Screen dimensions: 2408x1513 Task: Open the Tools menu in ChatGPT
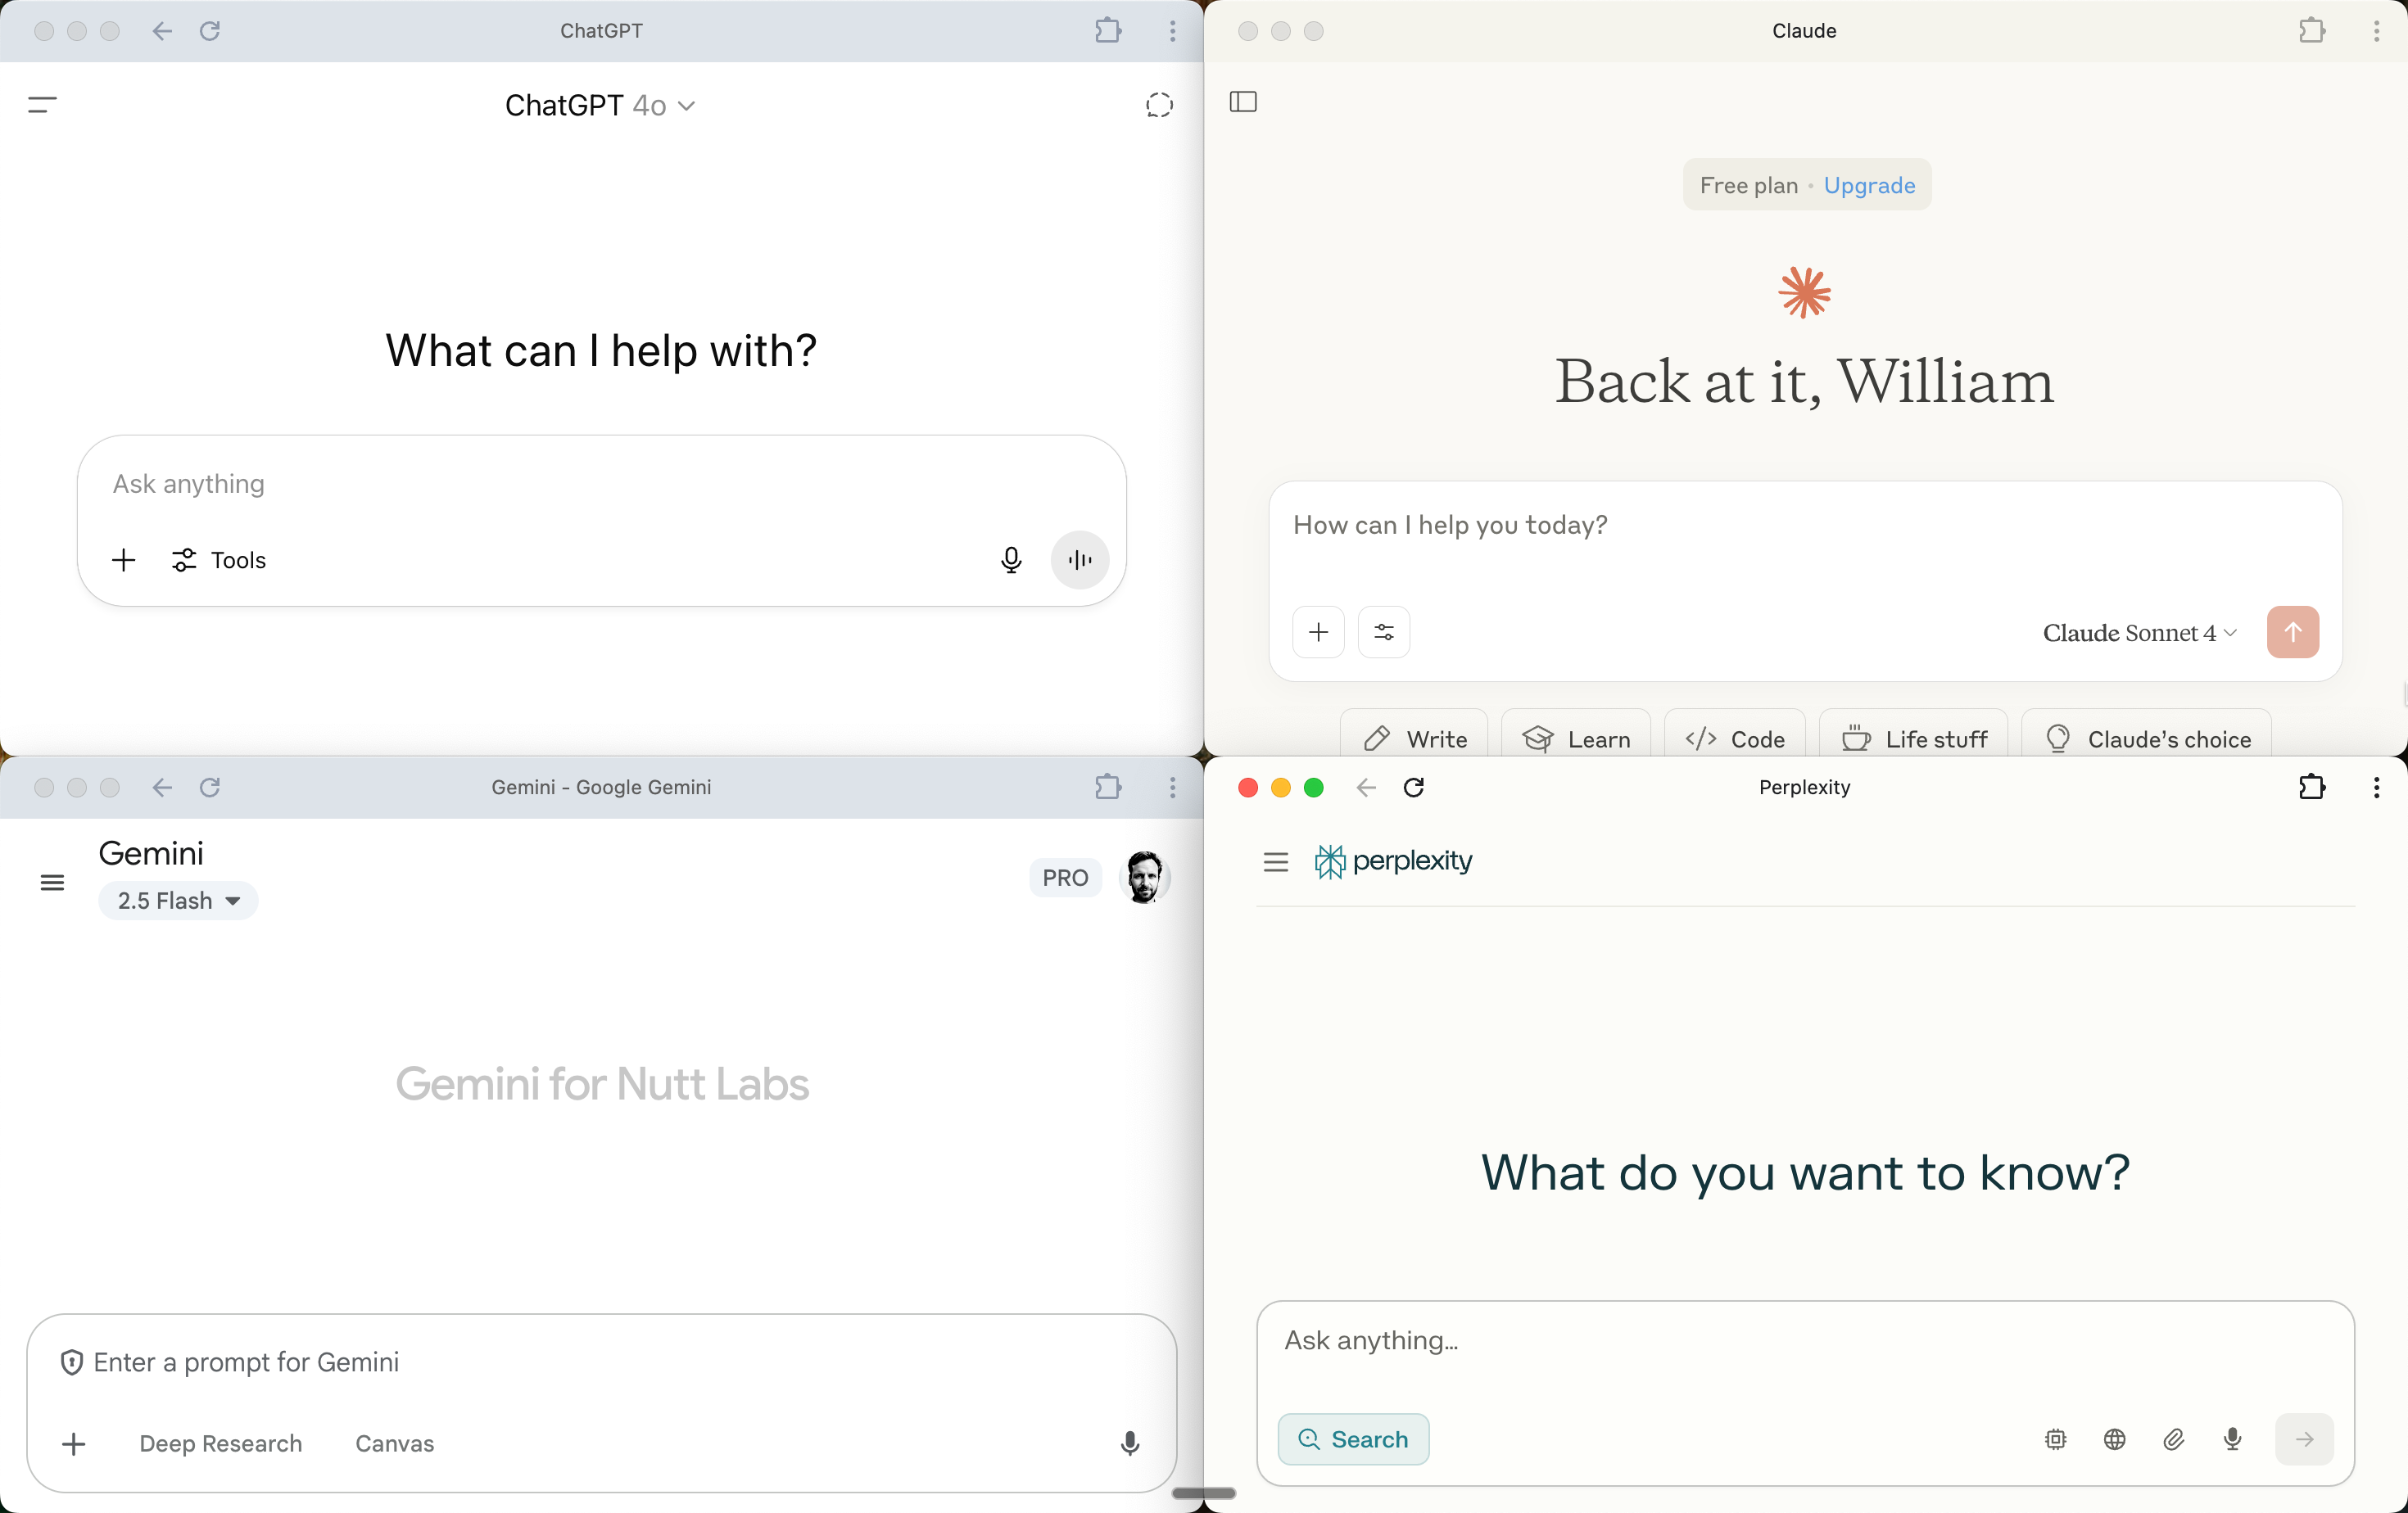point(219,560)
